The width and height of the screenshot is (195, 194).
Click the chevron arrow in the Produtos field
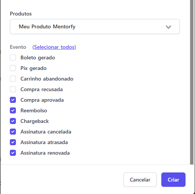[168, 27]
